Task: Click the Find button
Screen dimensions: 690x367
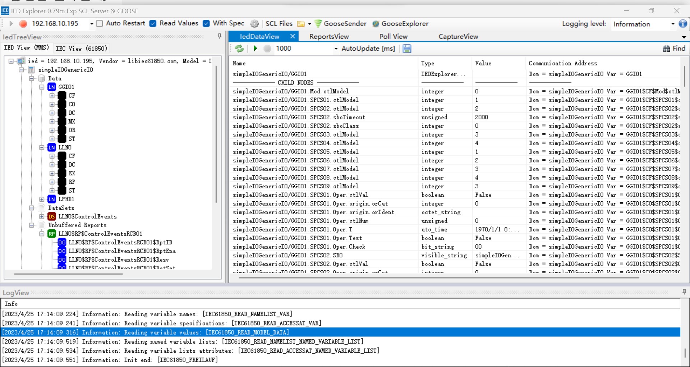Action: click(x=674, y=49)
